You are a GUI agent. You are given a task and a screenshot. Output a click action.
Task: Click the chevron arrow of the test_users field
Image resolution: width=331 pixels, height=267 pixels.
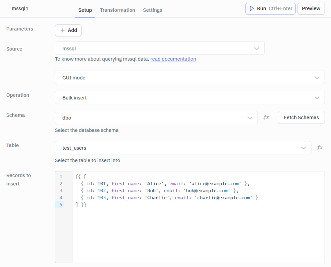pos(304,148)
